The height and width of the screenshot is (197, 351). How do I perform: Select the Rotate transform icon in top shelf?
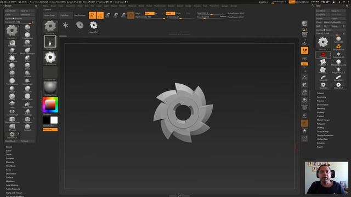123,15
